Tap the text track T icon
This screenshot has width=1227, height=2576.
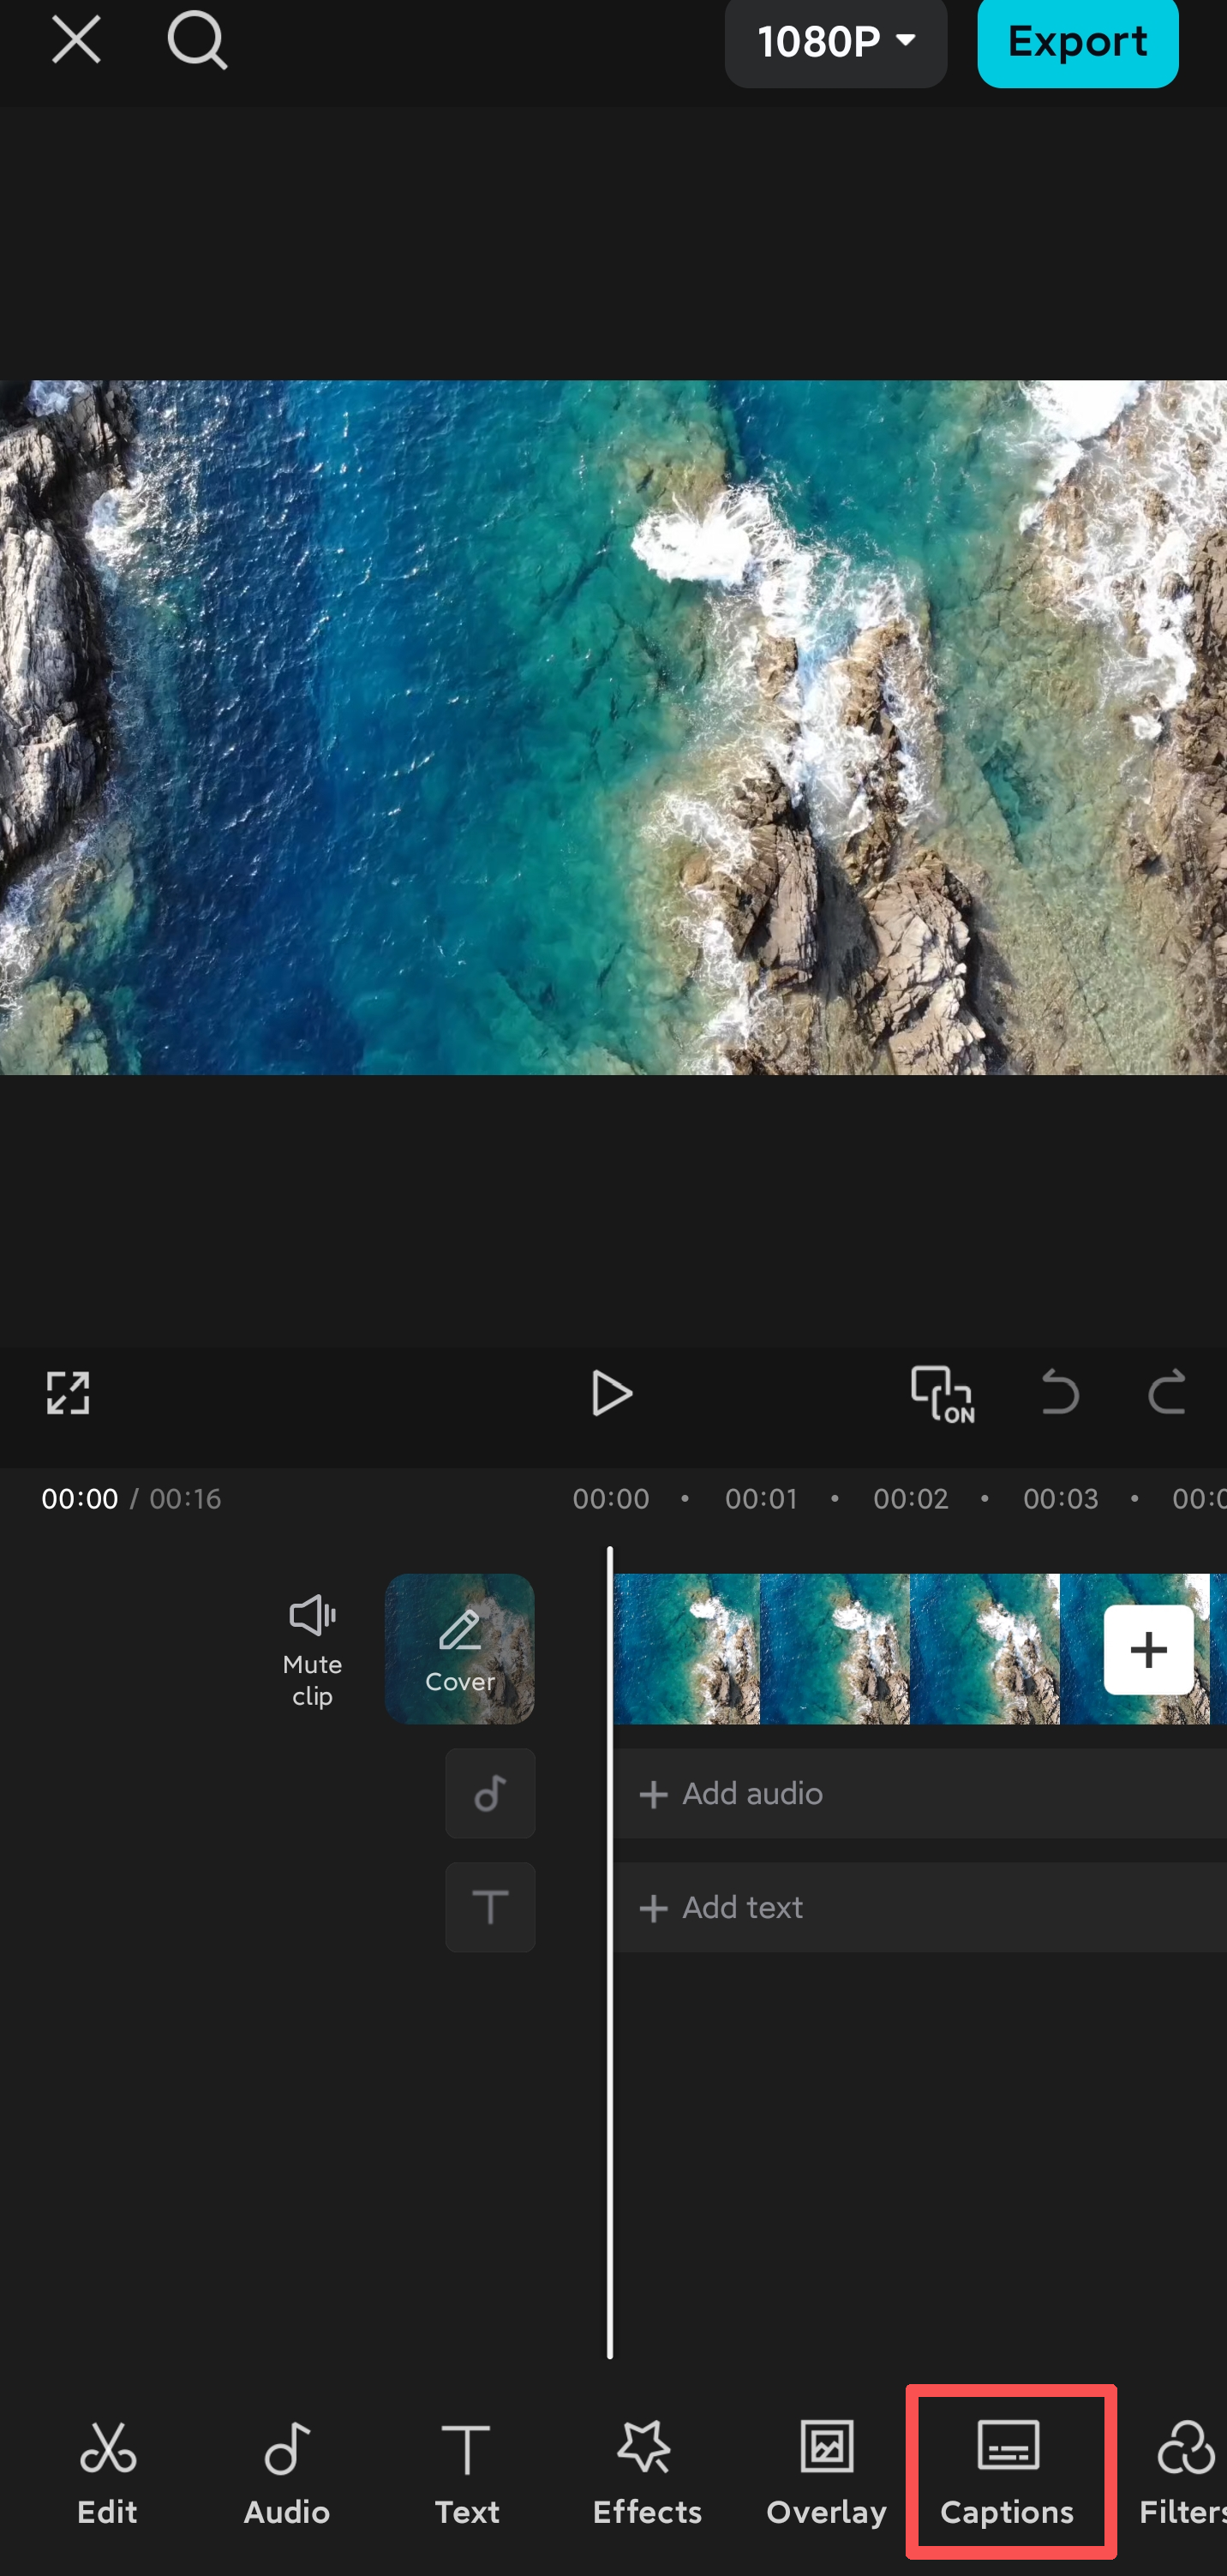490,1907
